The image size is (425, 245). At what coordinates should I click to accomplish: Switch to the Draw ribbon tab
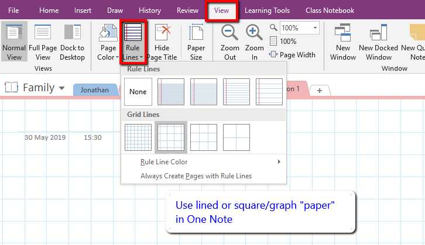click(115, 11)
